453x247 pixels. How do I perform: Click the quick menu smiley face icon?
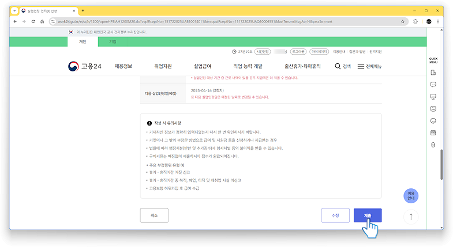(x=433, y=121)
